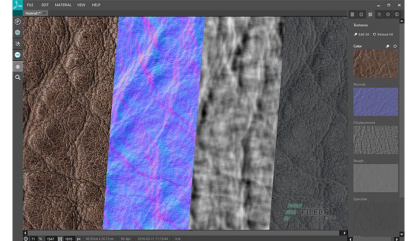The width and height of the screenshot is (417, 241).
Task: Open the checker dots panel icon in right strip
Action: (379, 14)
